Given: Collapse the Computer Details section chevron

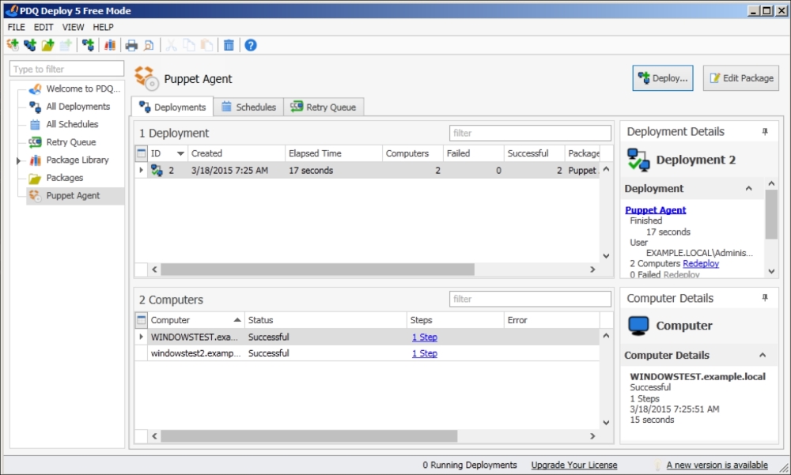Looking at the screenshot, I should [x=763, y=356].
